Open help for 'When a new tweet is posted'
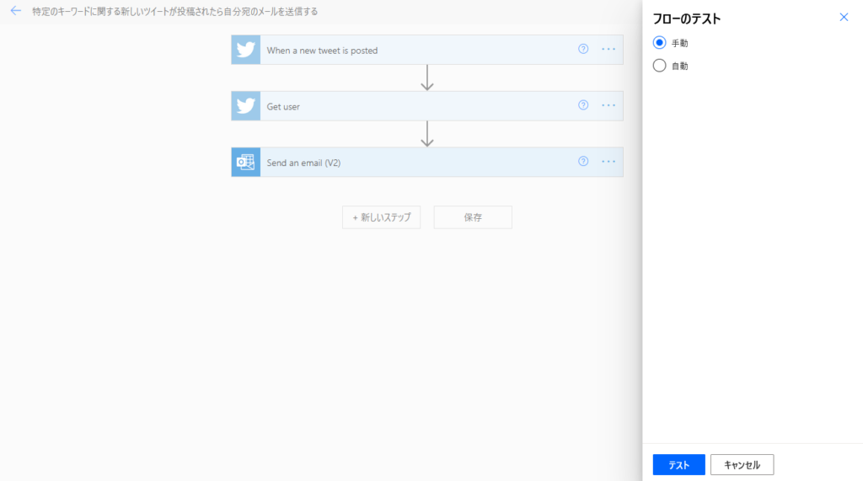The height and width of the screenshot is (481, 863). point(583,49)
